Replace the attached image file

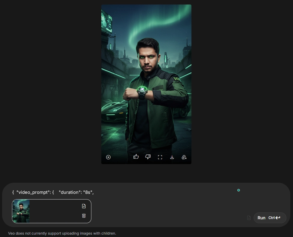point(84,206)
